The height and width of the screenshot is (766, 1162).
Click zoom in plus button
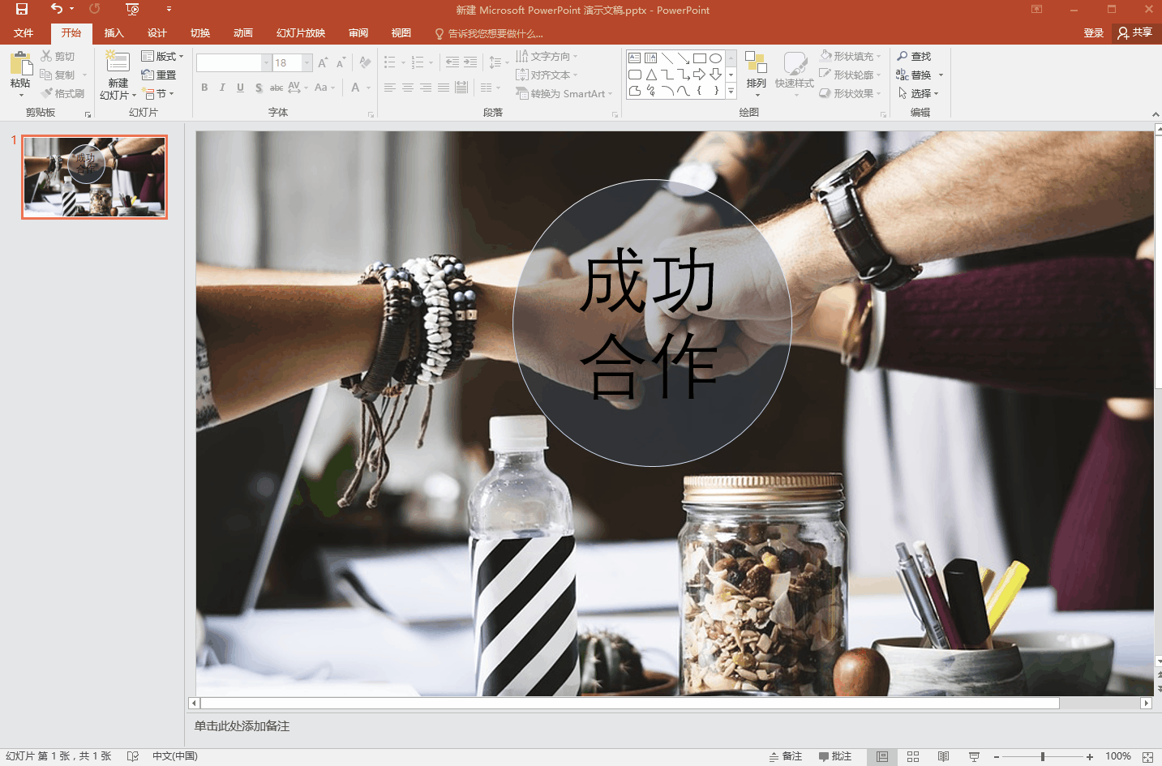[x=1090, y=756]
